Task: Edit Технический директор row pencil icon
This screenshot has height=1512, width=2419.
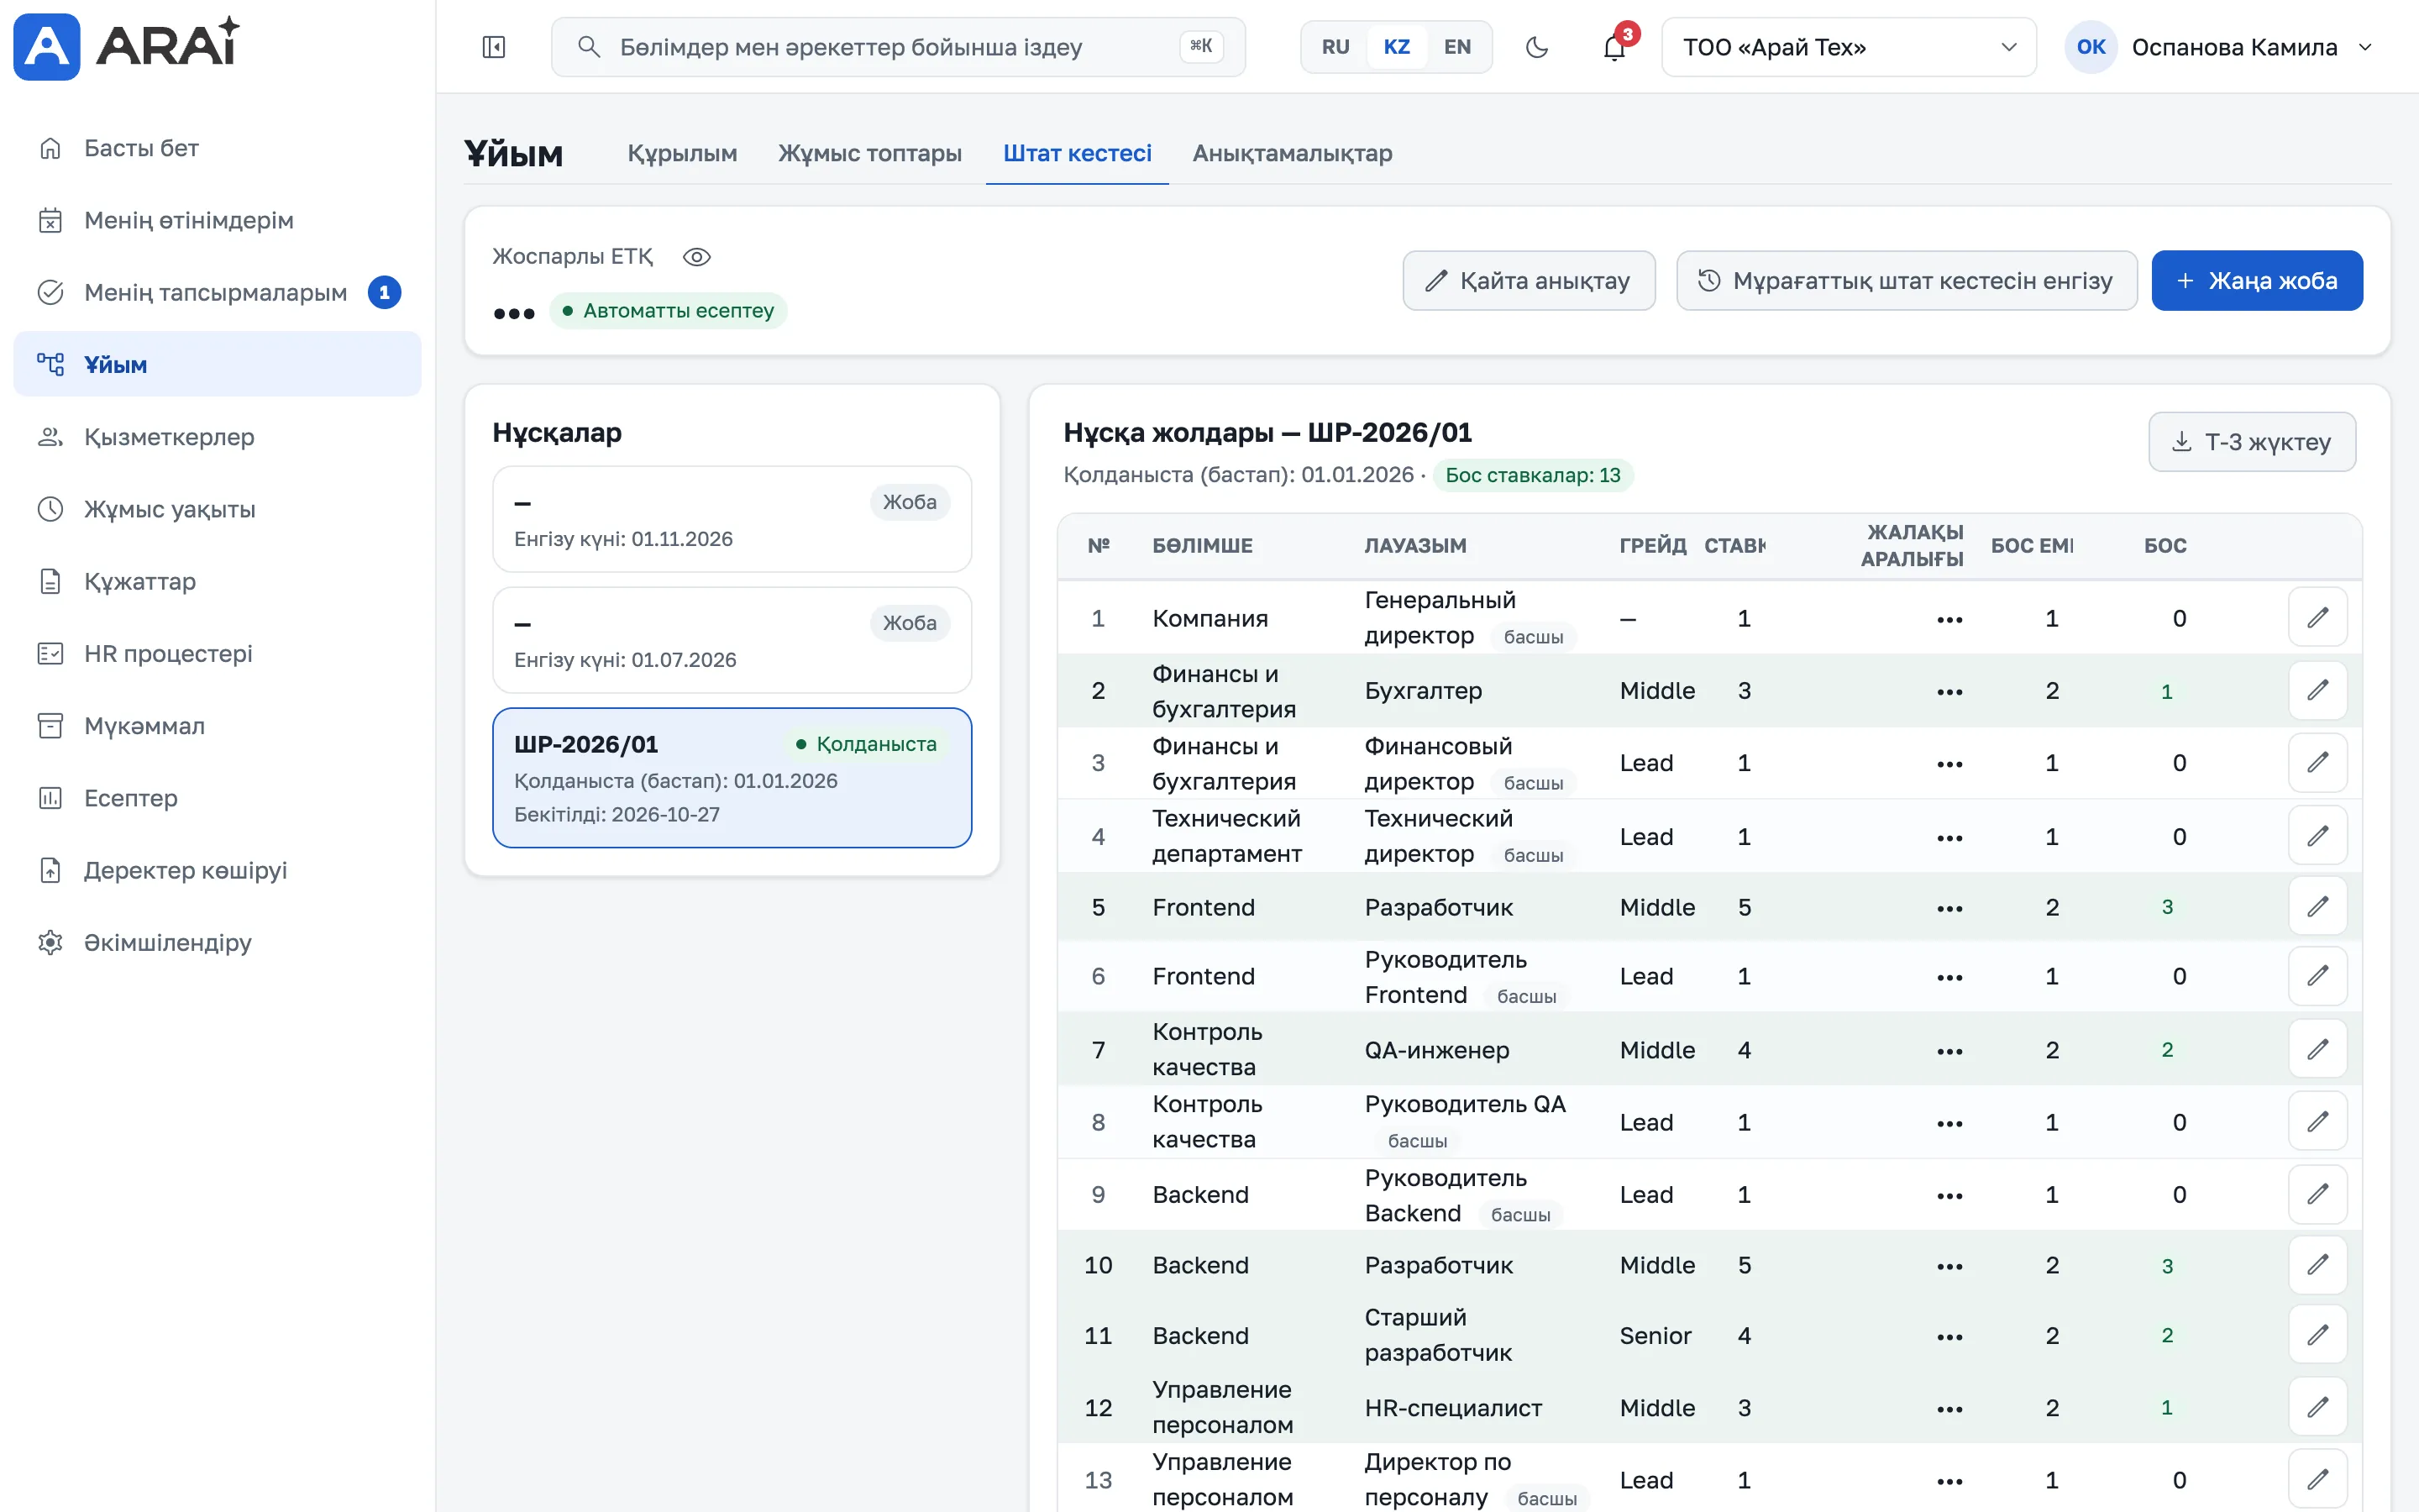Action: tap(2317, 836)
